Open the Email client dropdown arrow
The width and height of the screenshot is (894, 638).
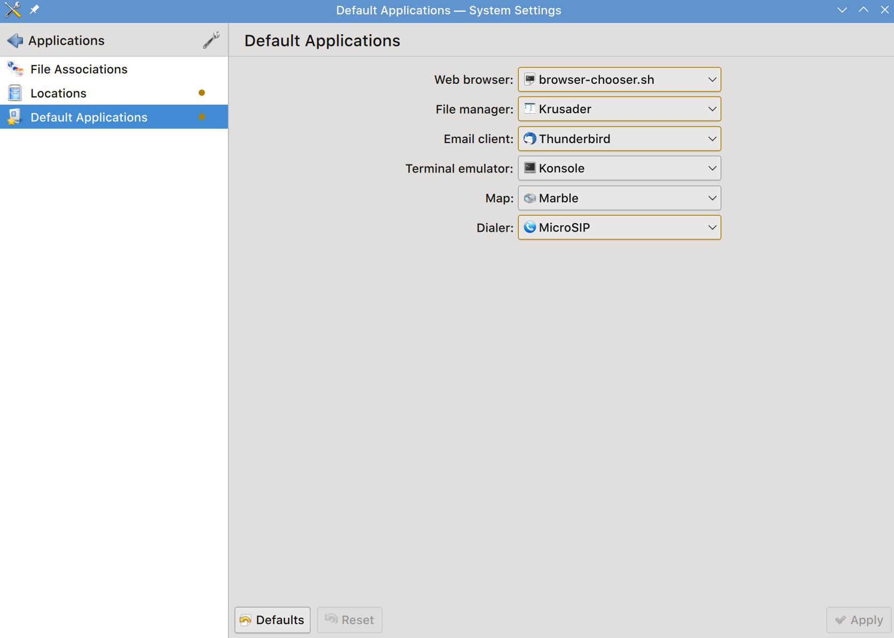(x=712, y=139)
